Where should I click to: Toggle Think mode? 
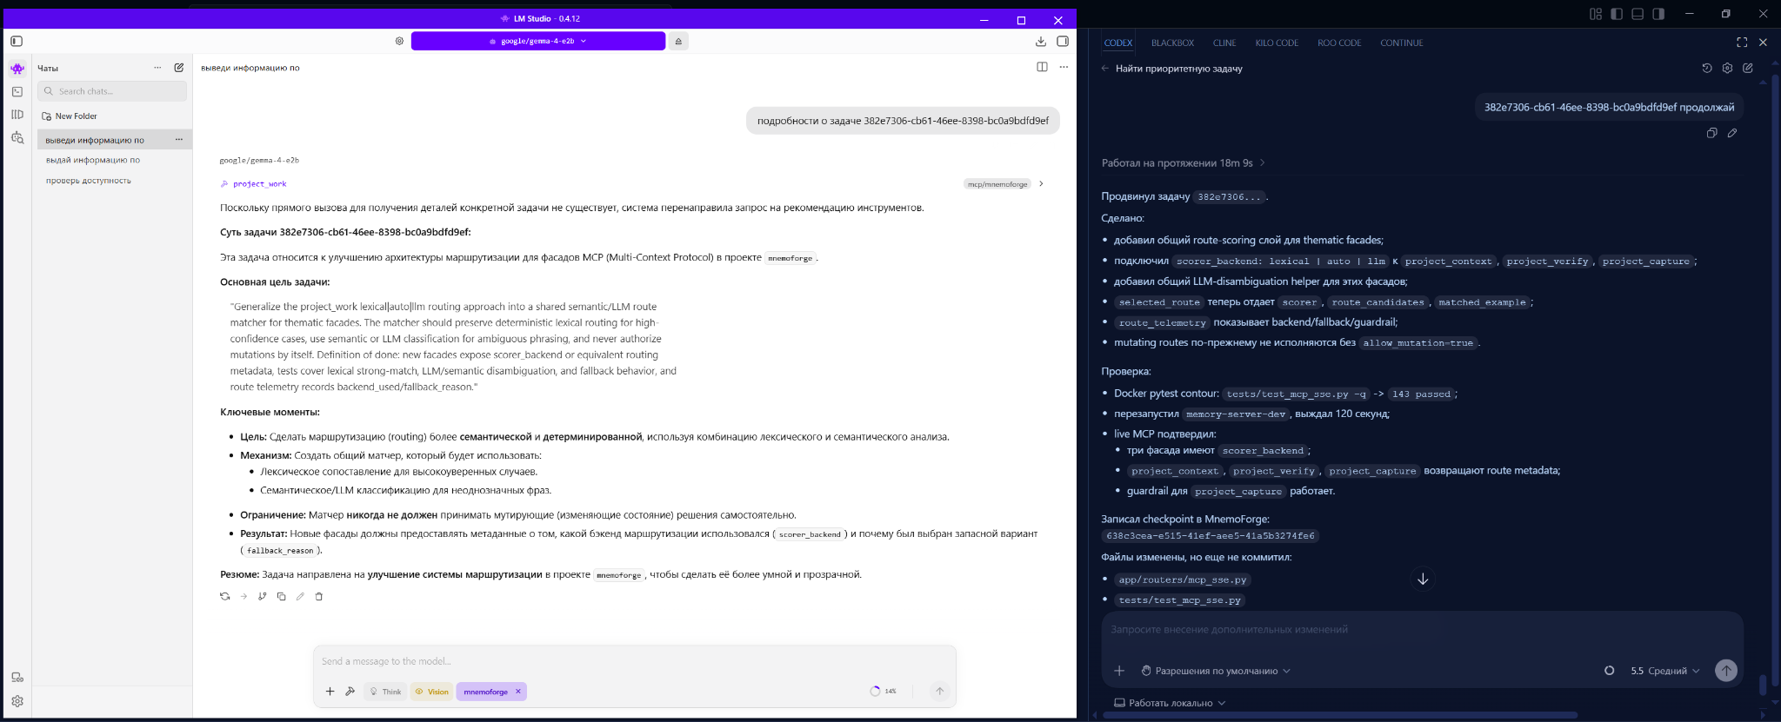click(x=385, y=692)
